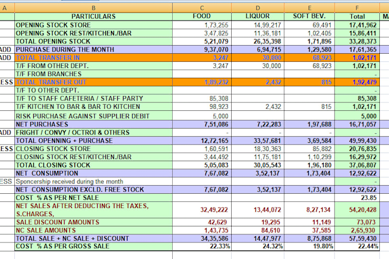The image size is (389, 259).
Task: Select the 23.85 cost percent value
Action: point(357,198)
